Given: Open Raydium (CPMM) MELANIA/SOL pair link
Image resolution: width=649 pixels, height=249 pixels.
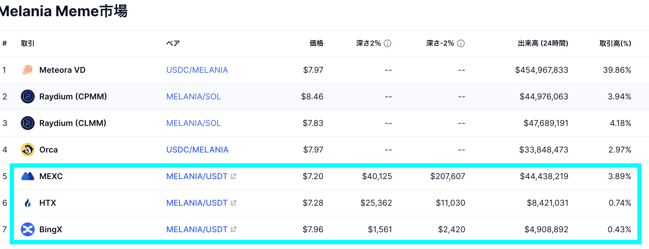Looking at the screenshot, I should (194, 96).
